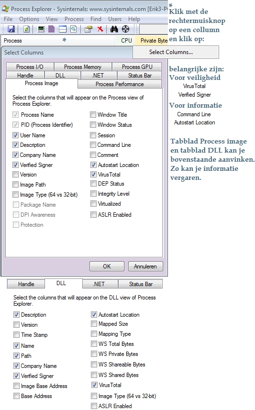Toggle the Show Lower Pane window icon
255x410 pixels.
click(63, 29)
